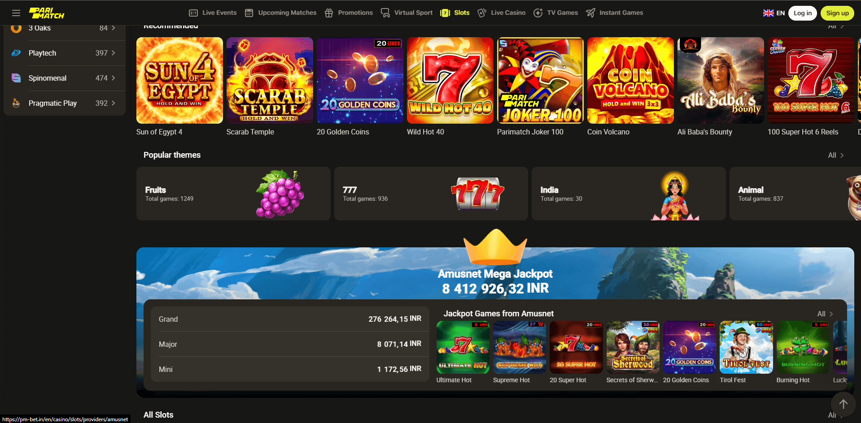Screen dimensions: 861x423
Task: Open the Coin Volcano game thumbnail
Action: [630, 80]
